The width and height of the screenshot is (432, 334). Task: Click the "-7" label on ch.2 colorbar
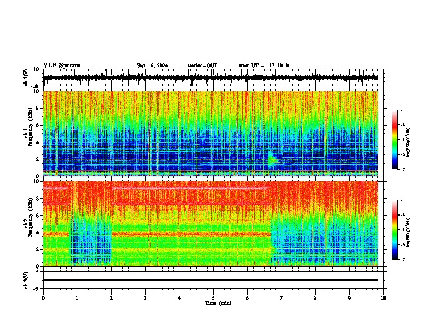pyautogui.click(x=402, y=259)
